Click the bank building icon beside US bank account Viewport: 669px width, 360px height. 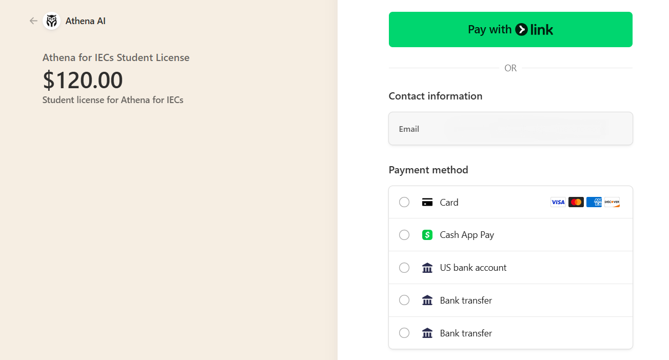427,268
